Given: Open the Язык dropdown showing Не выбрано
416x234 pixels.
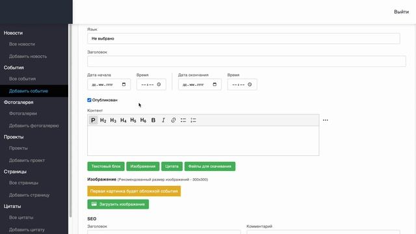Looking at the screenshot, I should pyautogui.click(x=244, y=38).
